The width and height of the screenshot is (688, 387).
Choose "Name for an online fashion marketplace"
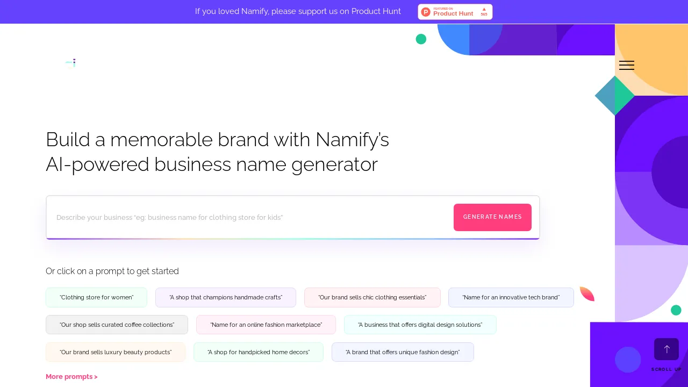click(x=266, y=325)
